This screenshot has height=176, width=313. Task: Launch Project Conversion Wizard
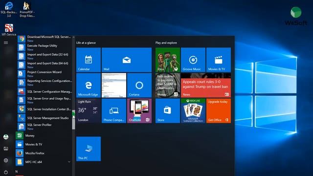point(44,74)
